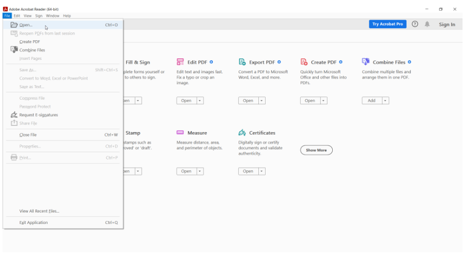Viewport: 465px width, 258px height.
Task: Click Add button under Combine Files
Action: [372, 101]
